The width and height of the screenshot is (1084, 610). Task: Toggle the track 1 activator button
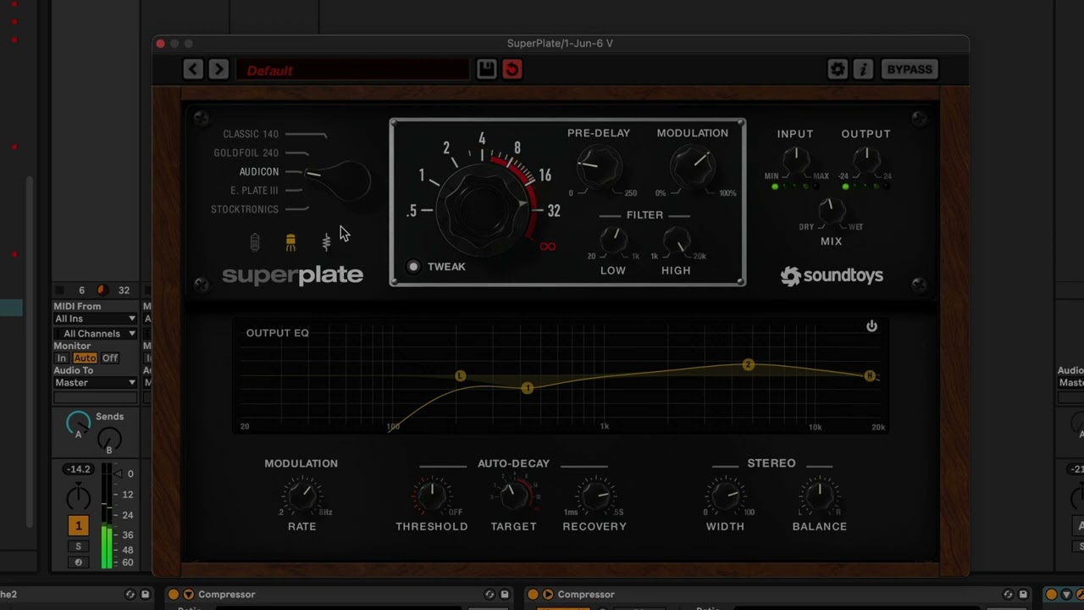pos(78,526)
